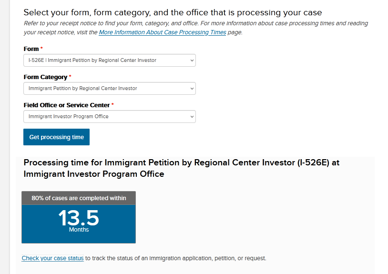
Task: Click the red asterisk beside Form label
Action: tap(41, 49)
